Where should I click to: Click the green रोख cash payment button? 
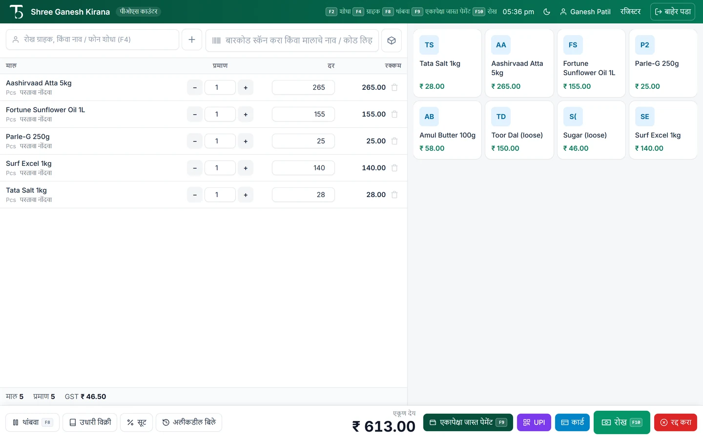(622, 422)
